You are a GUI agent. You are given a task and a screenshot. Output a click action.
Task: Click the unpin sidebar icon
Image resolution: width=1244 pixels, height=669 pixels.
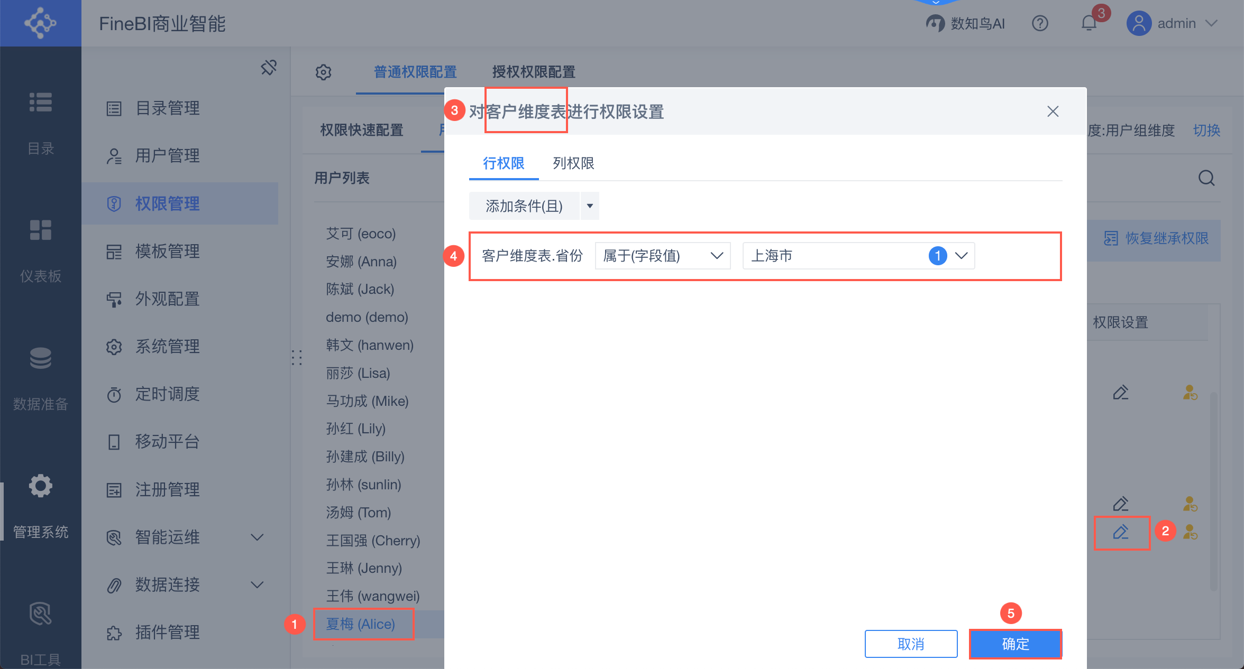(x=269, y=68)
